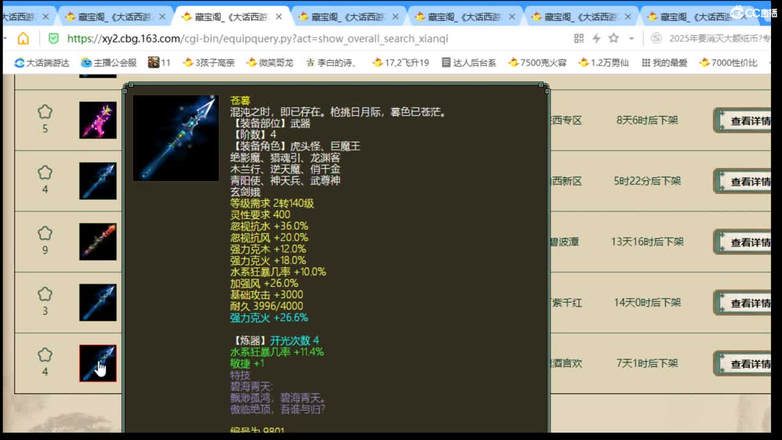This screenshot has width=782, height=440.
Task: Open bookmark 3孩子高亲
Action: click(x=209, y=62)
